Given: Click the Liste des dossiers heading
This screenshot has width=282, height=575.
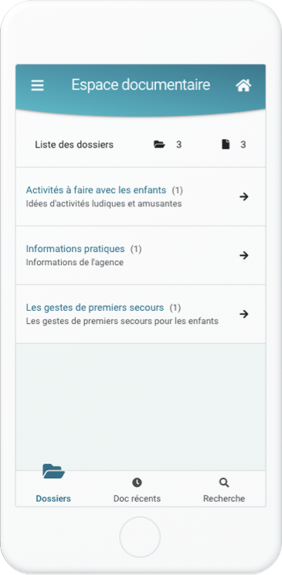Looking at the screenshot, I should [x=74, y=145].
